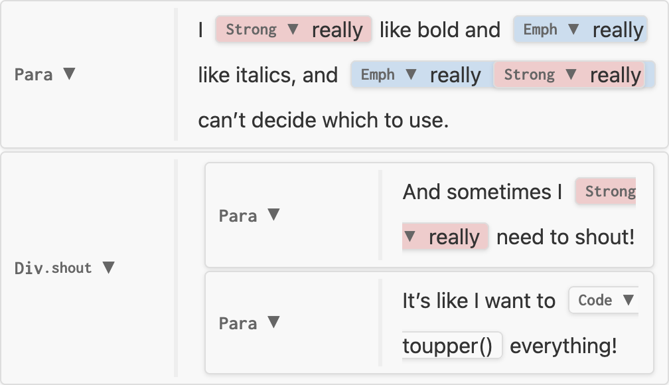Select the top Para label text
The width and height of the screenshot is (669, 385).
click(x=33, y=74)
